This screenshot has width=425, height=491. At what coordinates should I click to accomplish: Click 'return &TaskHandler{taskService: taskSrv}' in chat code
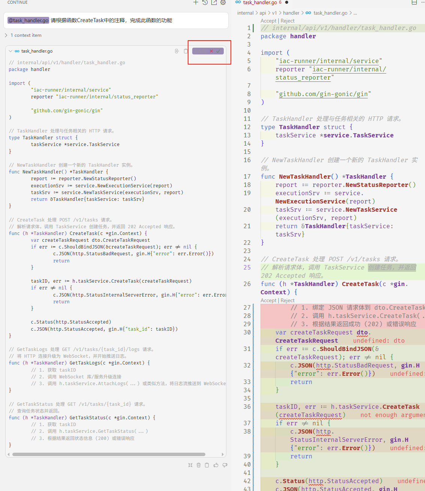87,199
